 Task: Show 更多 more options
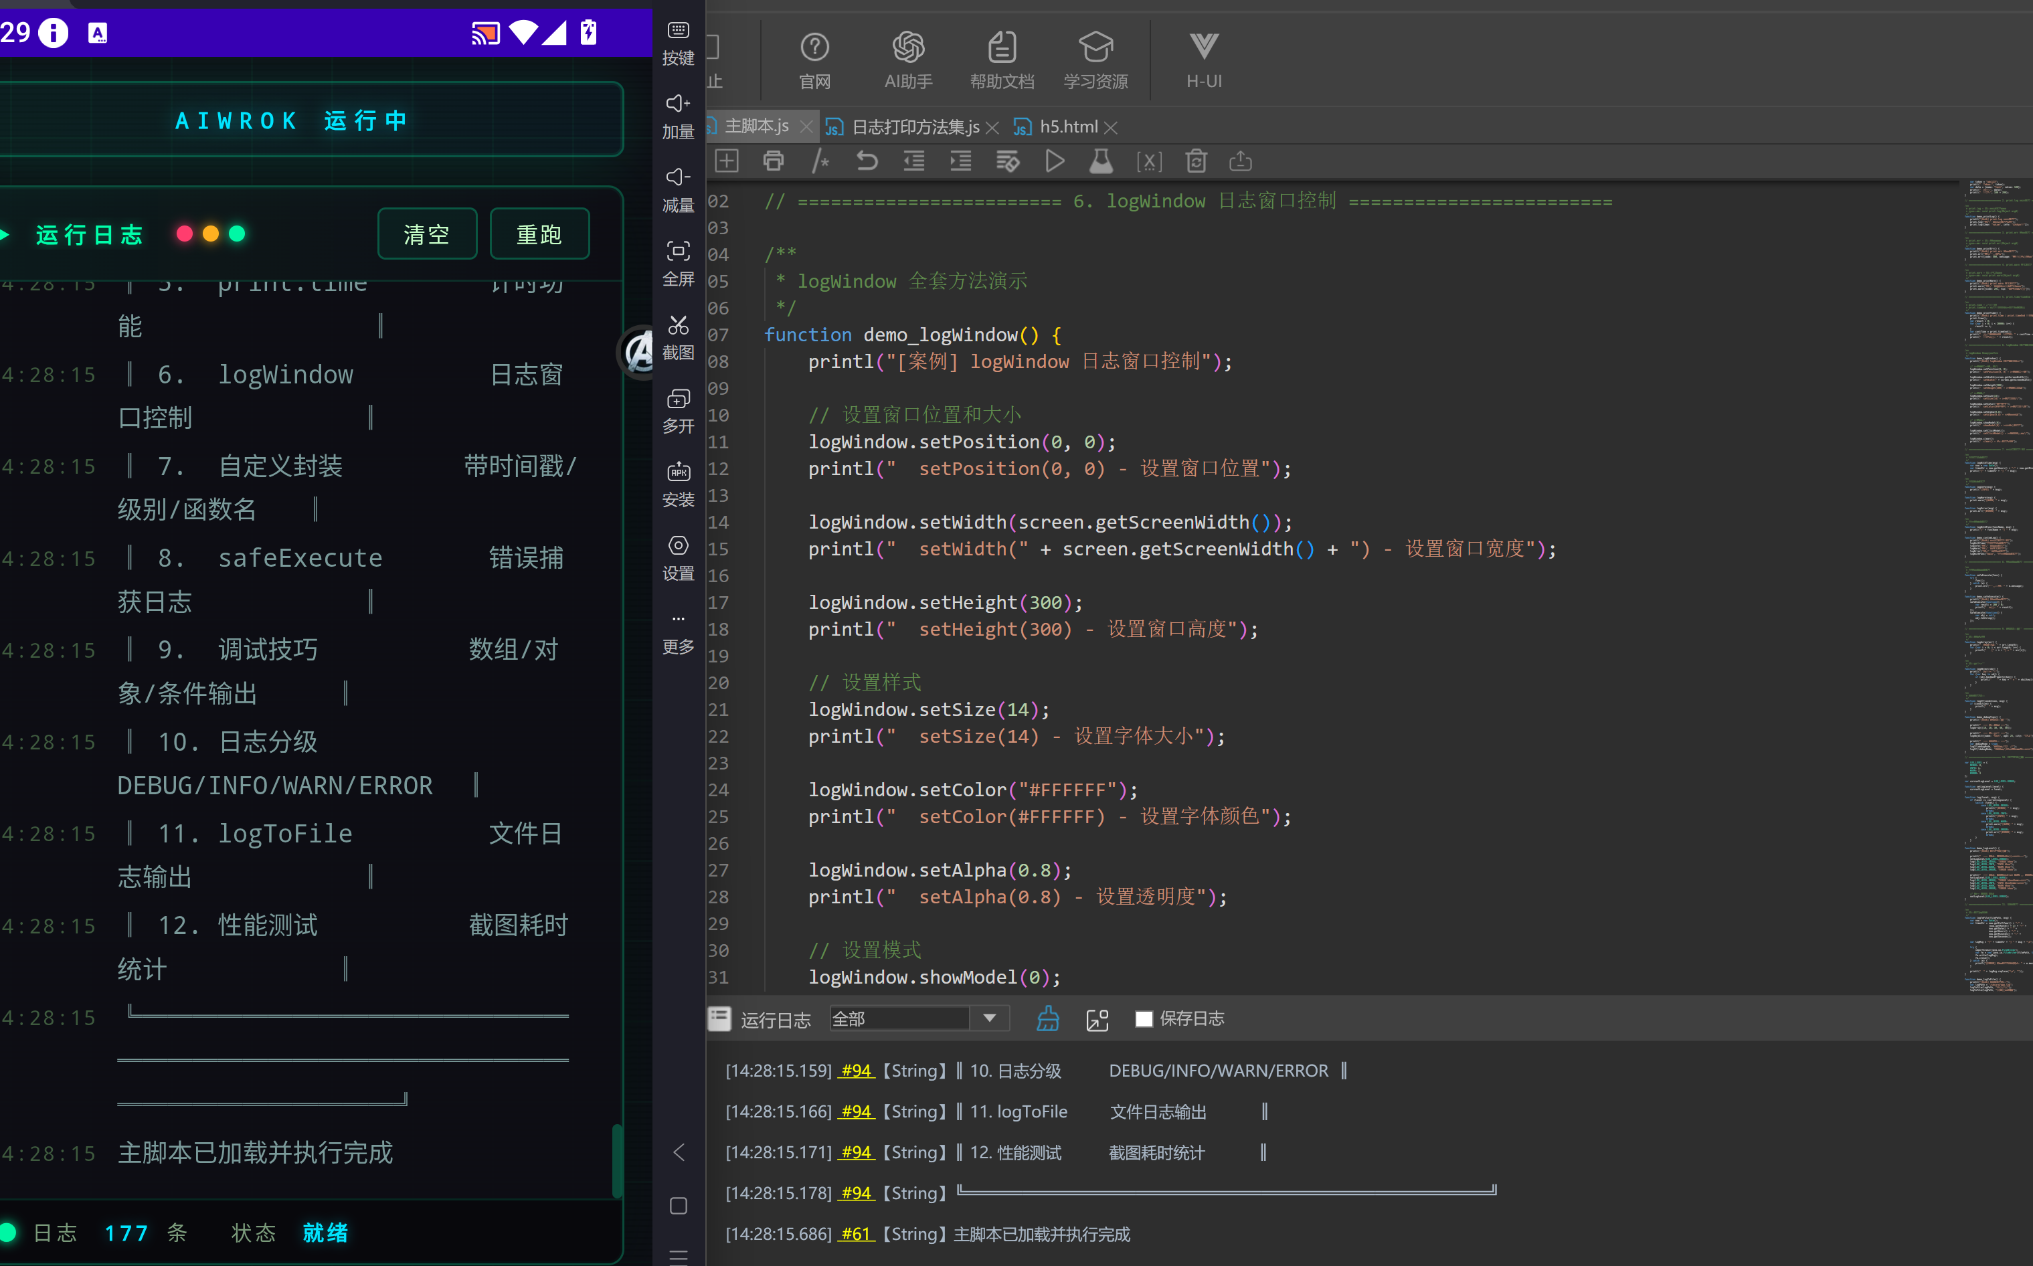677,634
